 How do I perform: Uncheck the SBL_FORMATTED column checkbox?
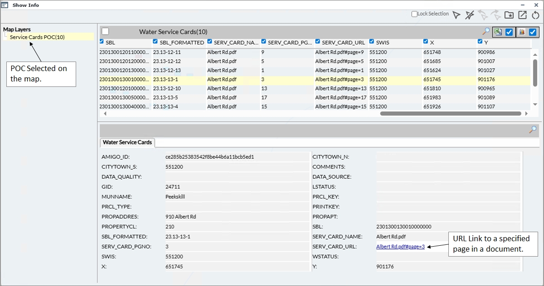pos(155,42)
